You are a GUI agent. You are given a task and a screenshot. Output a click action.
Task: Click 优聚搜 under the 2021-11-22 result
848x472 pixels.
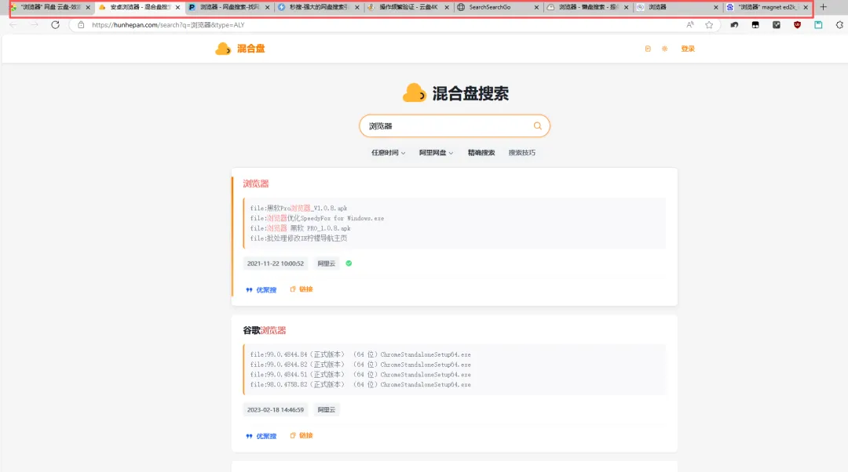coord(261,289)
